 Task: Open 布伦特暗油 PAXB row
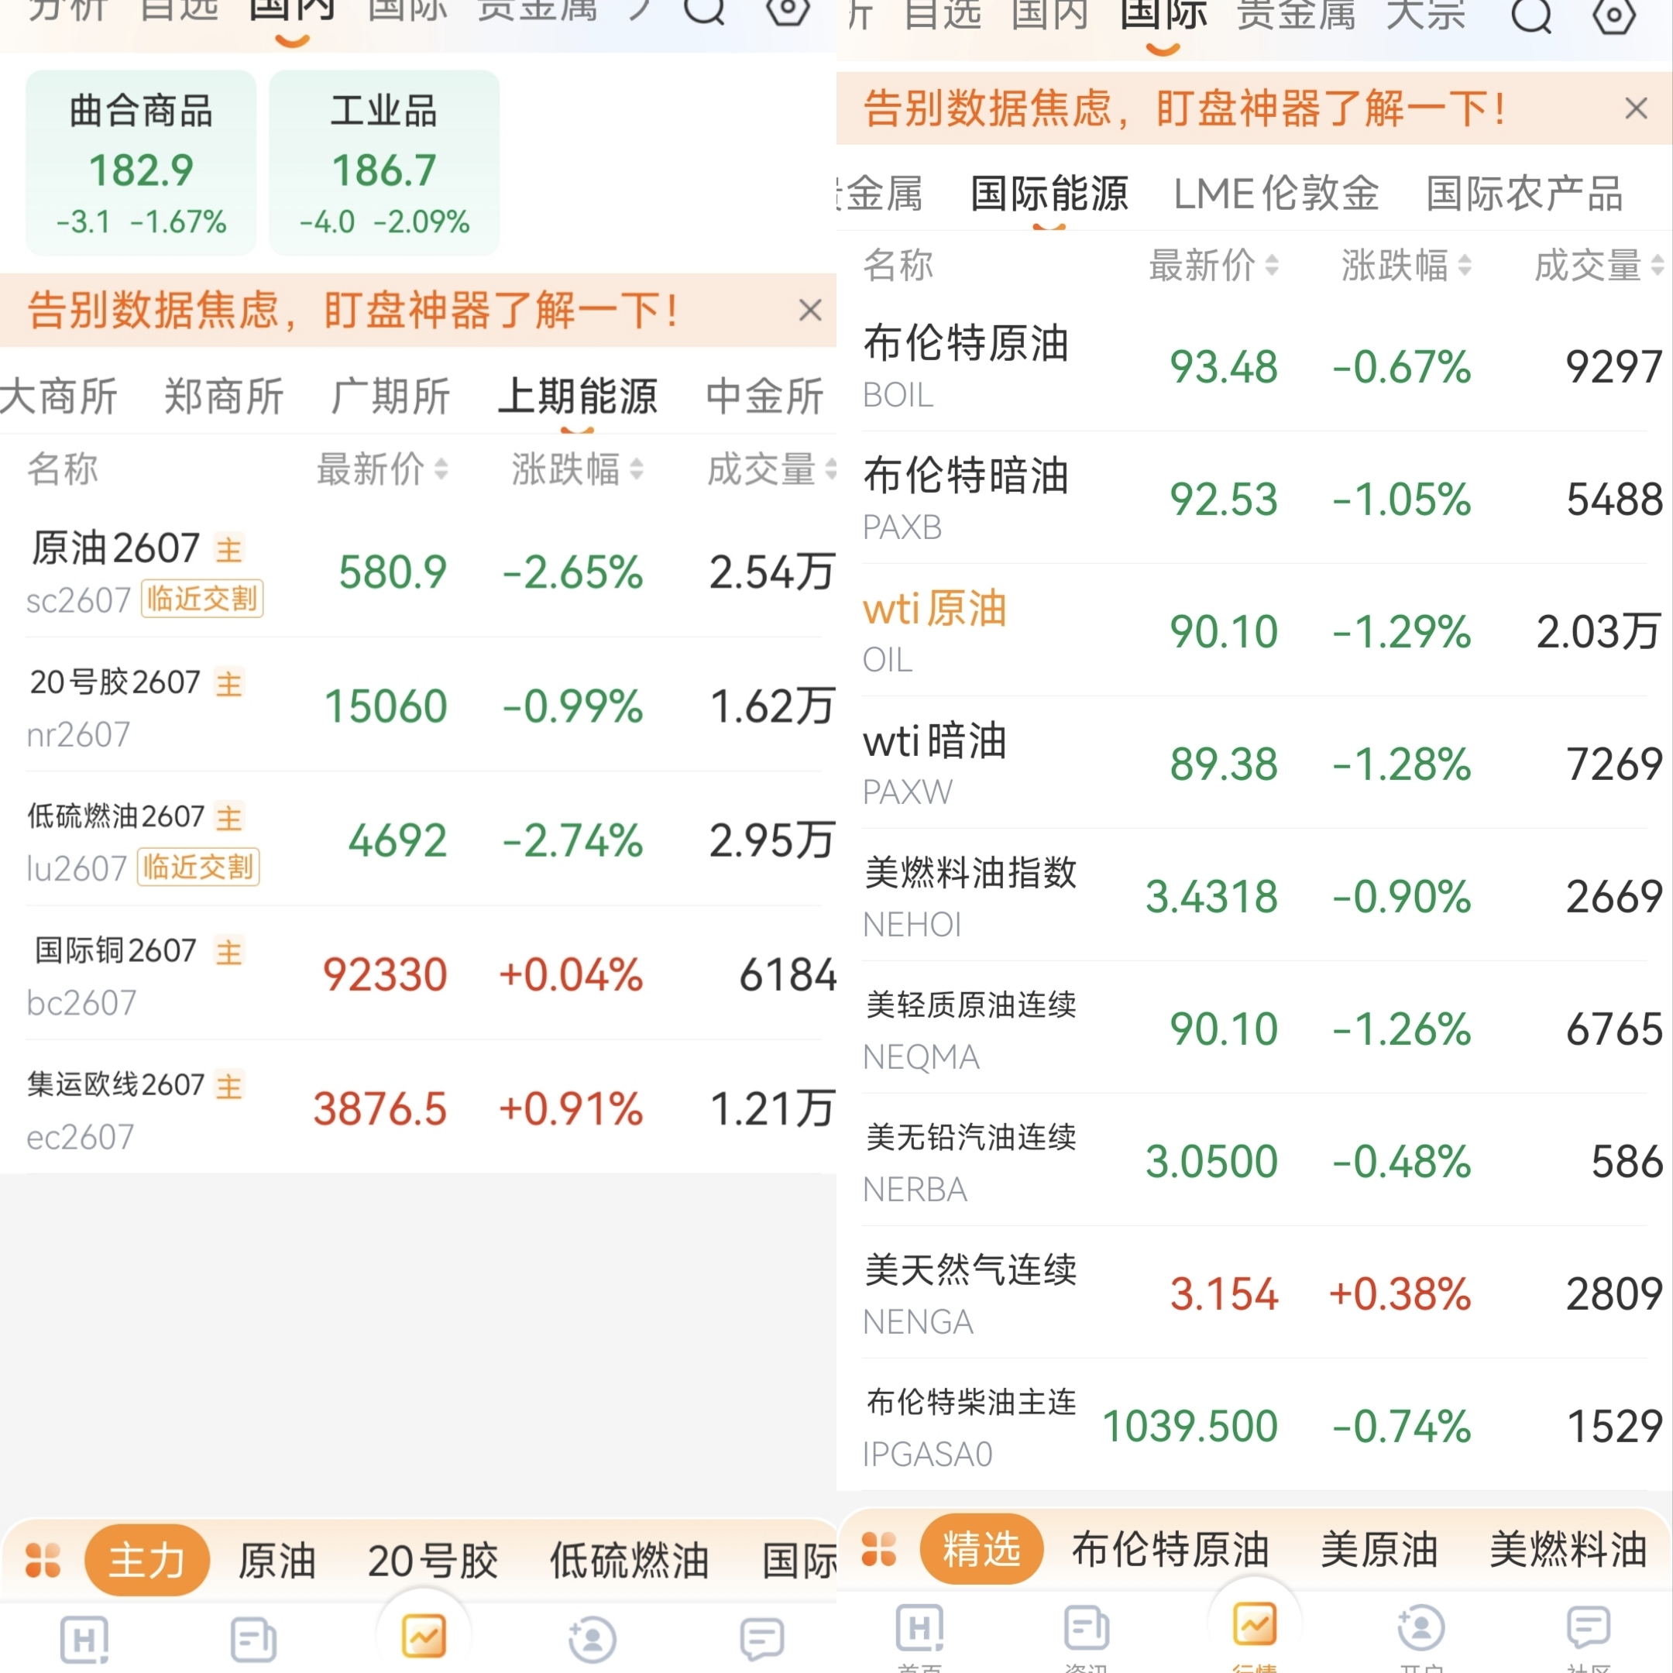[1255, 499]
